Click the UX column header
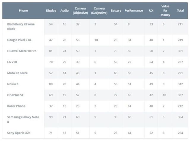 click(151, 11)
